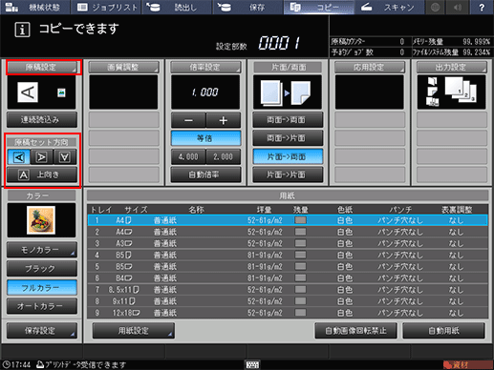Open the スキャン scan tab
Image resolution: width=494 pixels, height=370 pixels.
point(390,8)
